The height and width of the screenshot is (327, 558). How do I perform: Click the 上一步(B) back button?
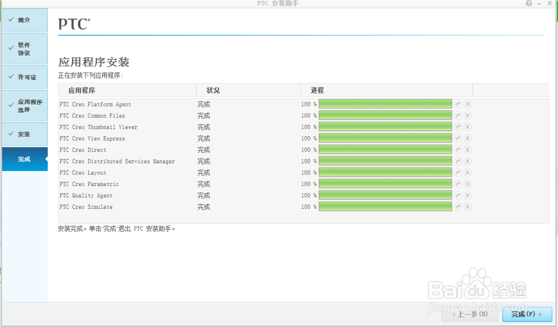coord(471,314)
